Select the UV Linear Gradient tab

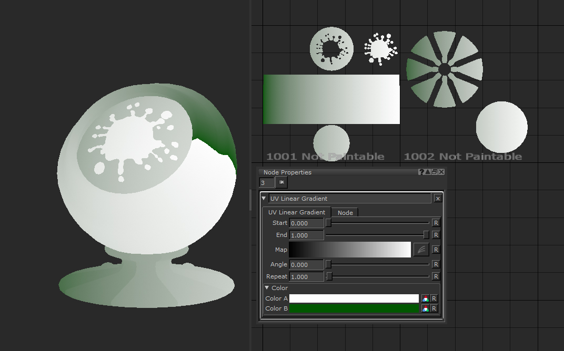pyautogui.click(x=297, y=212)
